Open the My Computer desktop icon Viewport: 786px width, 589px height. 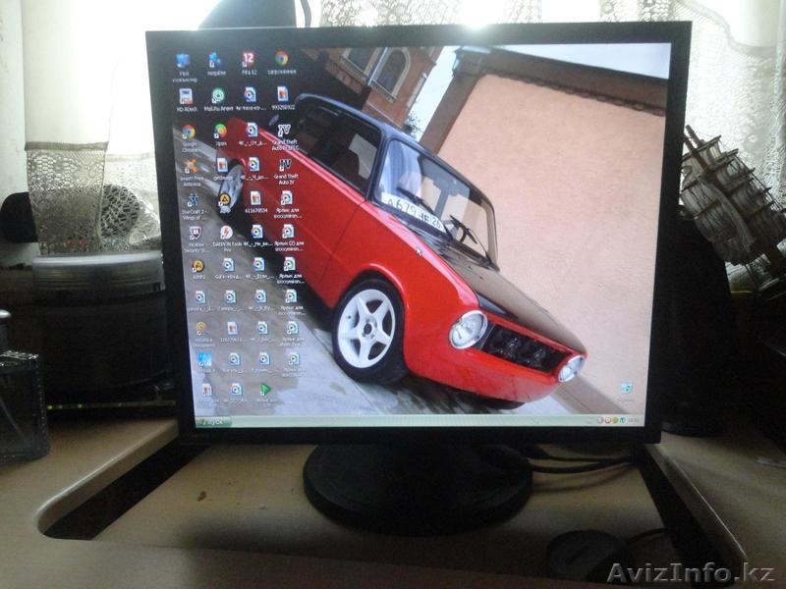[183, 61]
